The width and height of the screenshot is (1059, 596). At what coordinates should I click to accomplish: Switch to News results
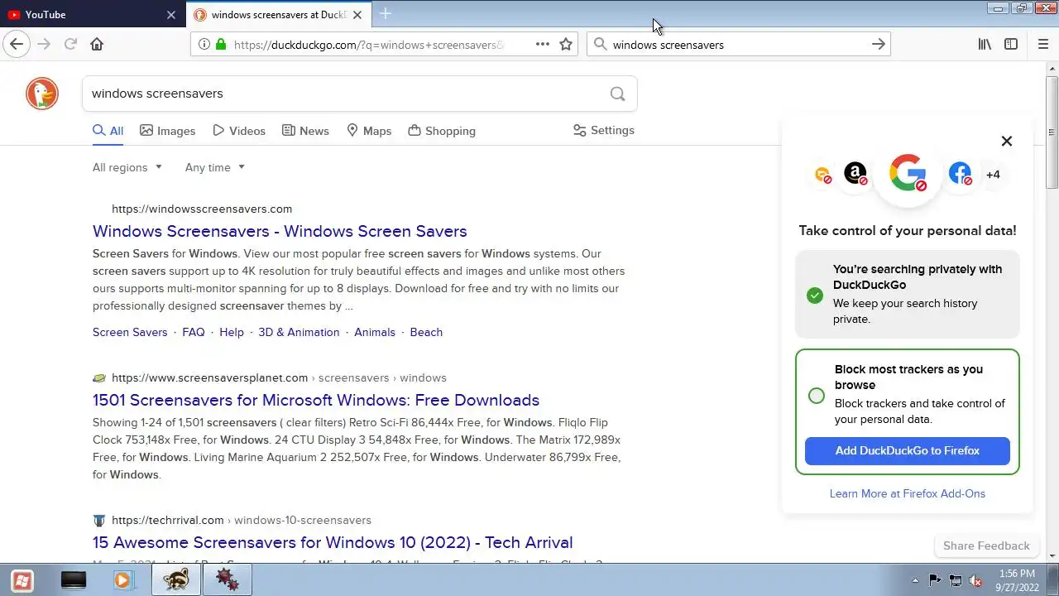pyautogui.click(x=305, y=131)
